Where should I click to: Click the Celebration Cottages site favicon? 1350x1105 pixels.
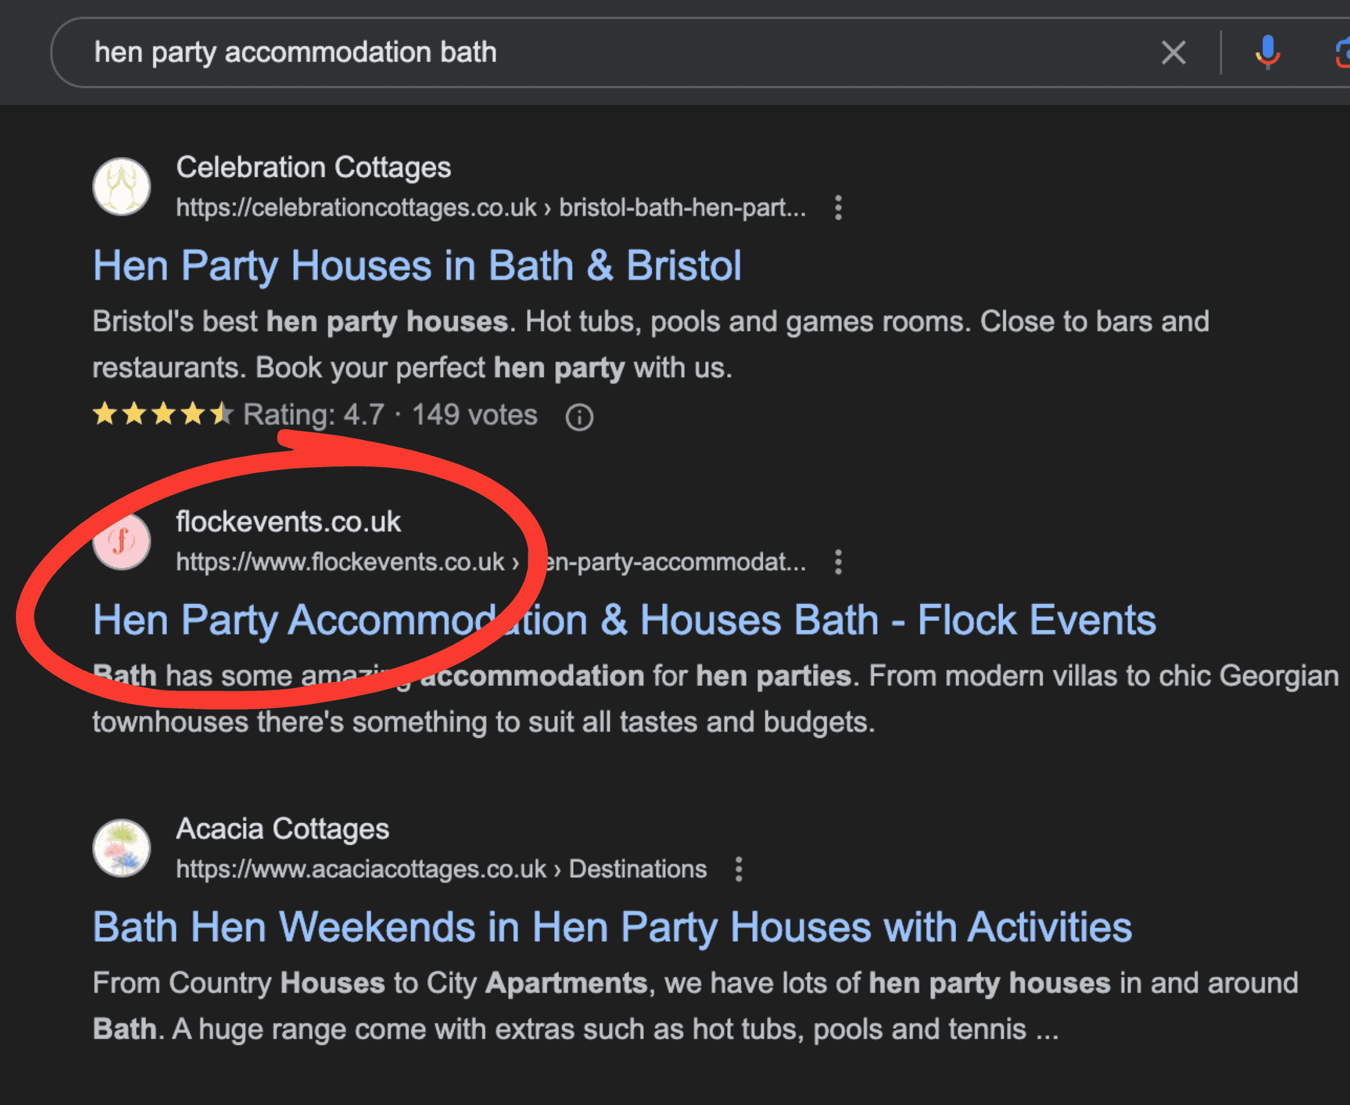coord(121,187)
